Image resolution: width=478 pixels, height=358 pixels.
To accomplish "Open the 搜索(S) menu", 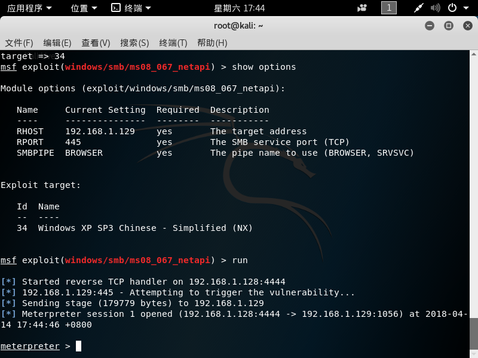I will coord(134,43).
